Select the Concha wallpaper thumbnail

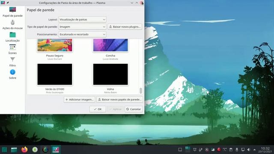110,45
